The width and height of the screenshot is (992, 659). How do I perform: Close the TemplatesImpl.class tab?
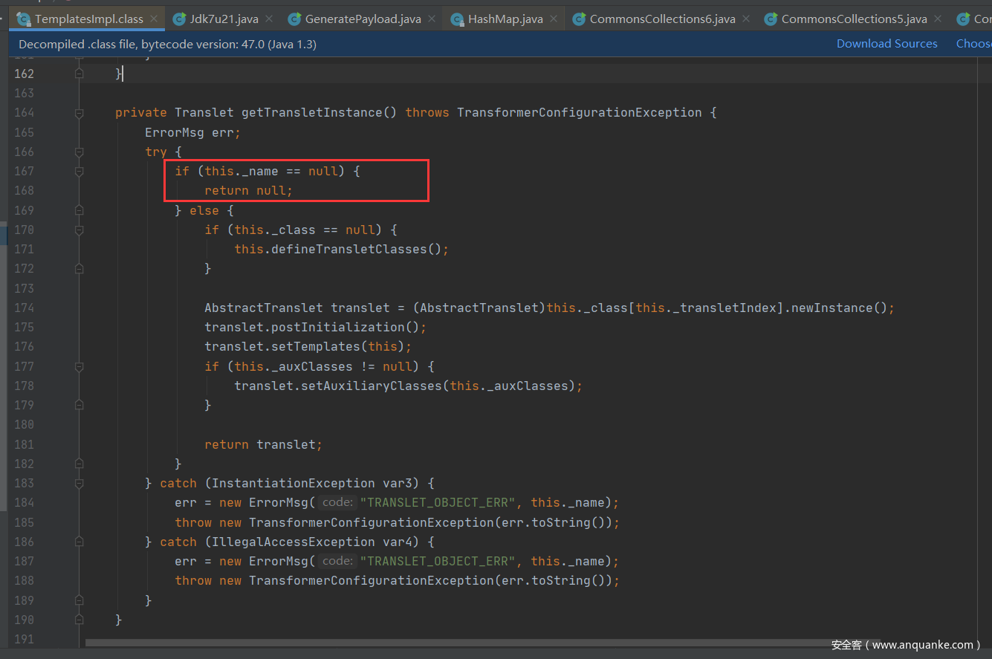pos(154,19)
